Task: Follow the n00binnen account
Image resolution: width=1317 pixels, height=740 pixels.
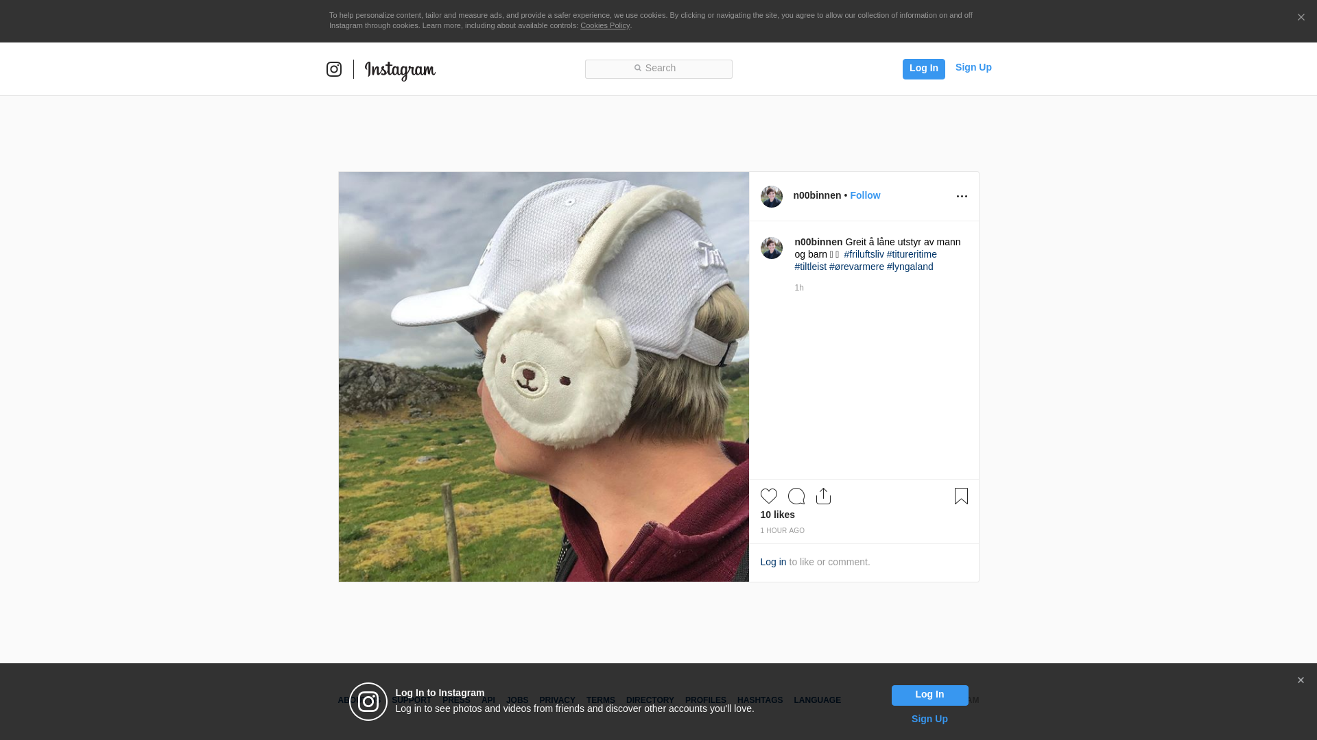Action: tap(865, 195)
